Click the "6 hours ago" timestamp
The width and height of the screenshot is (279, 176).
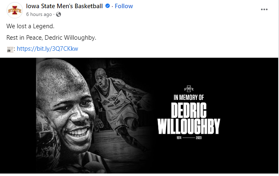[x=39, y=14]
